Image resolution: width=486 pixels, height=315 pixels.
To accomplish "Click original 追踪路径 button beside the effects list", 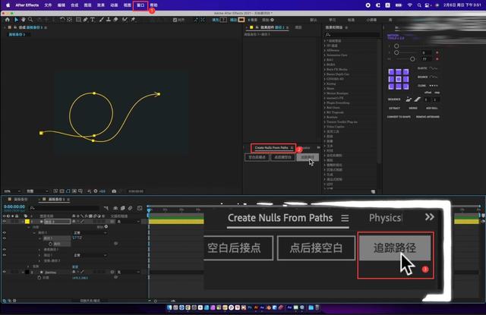I will coord(308,157).
